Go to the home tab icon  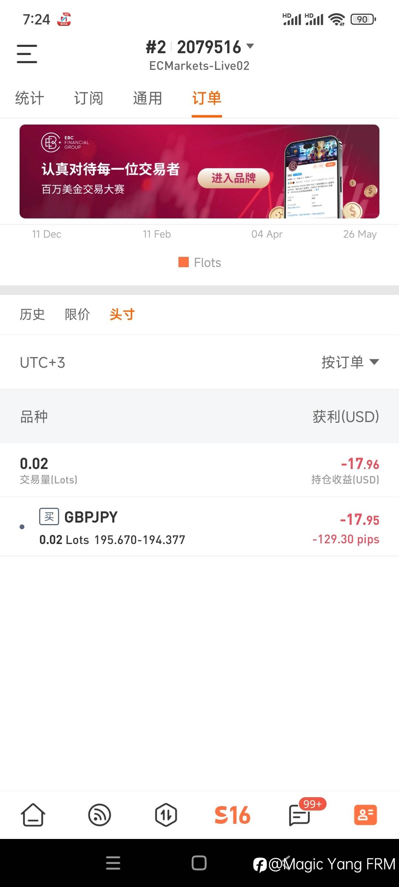click(33, 815)
